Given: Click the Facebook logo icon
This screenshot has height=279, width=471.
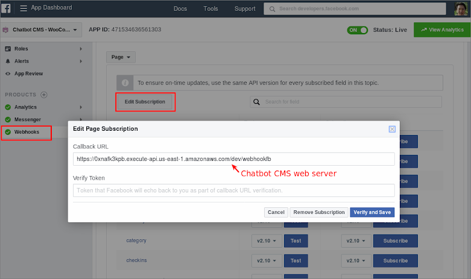Looking at the screenshot, I should tap(5, 8).
